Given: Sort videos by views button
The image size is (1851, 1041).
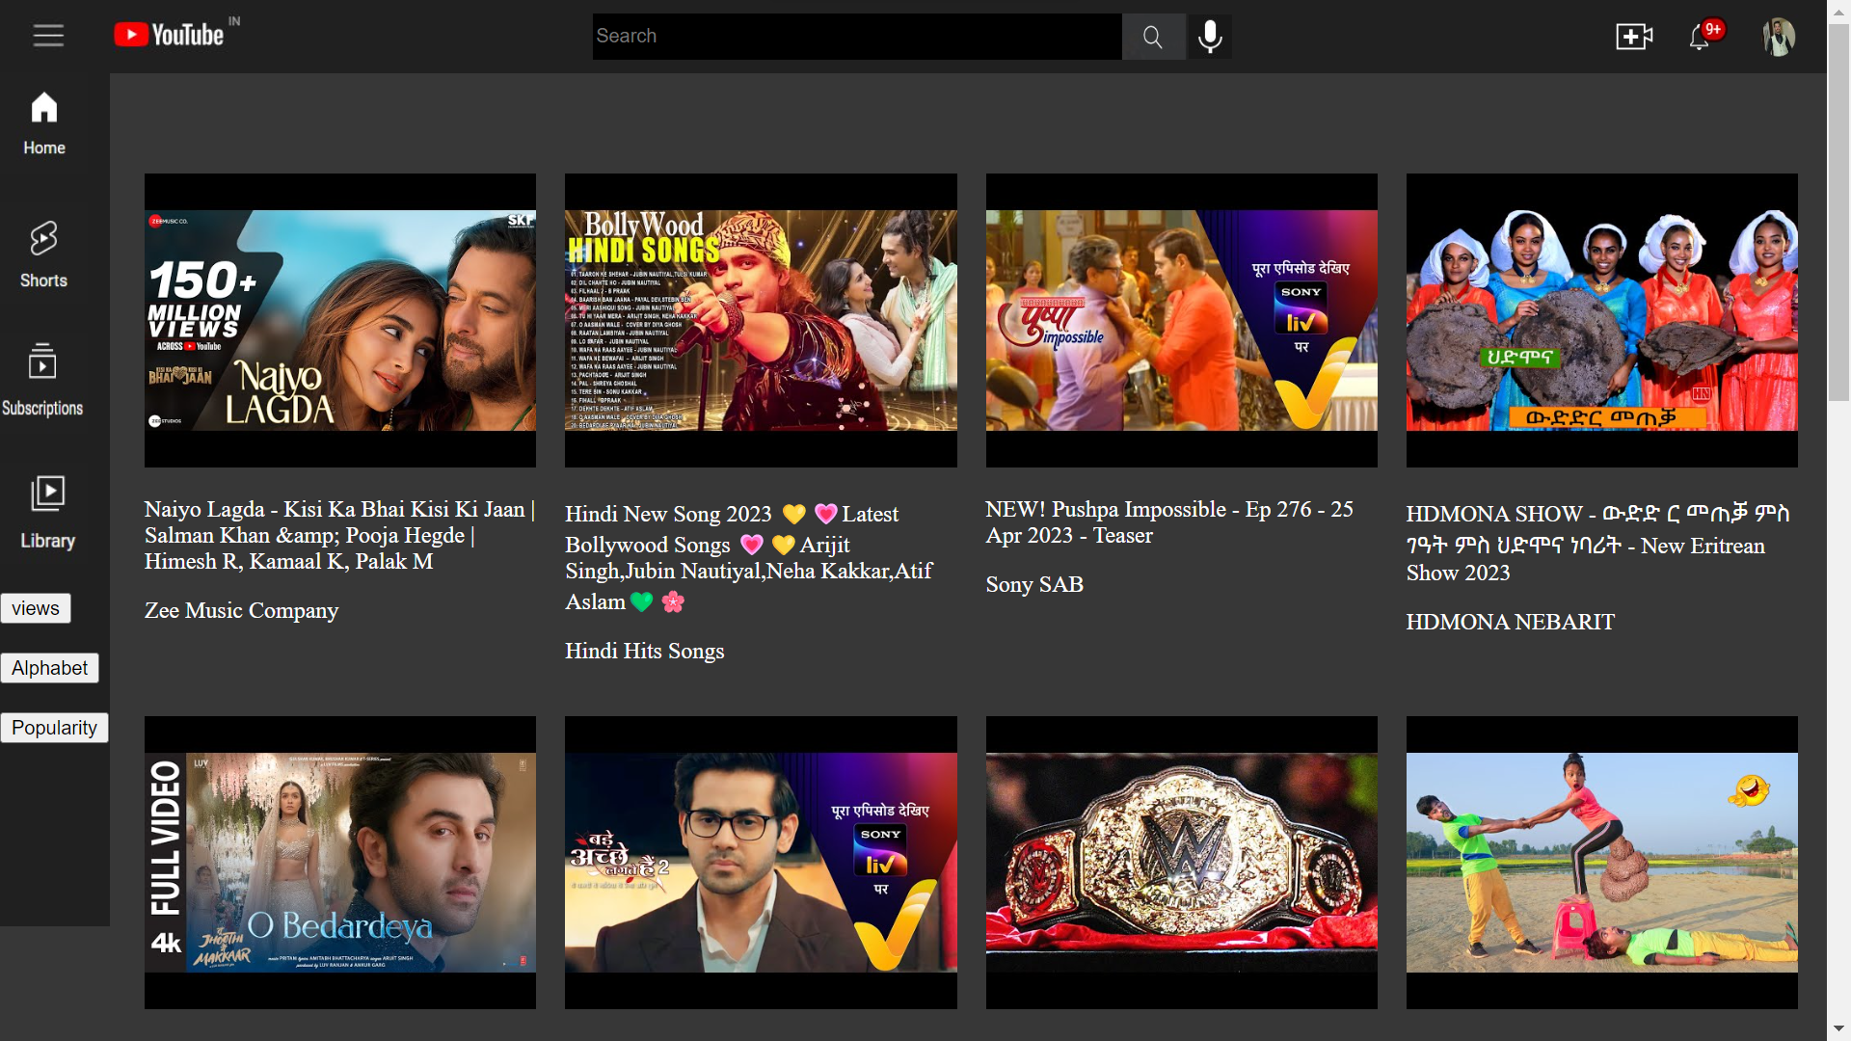Looking at the screenshot, I should coord(36,608).
